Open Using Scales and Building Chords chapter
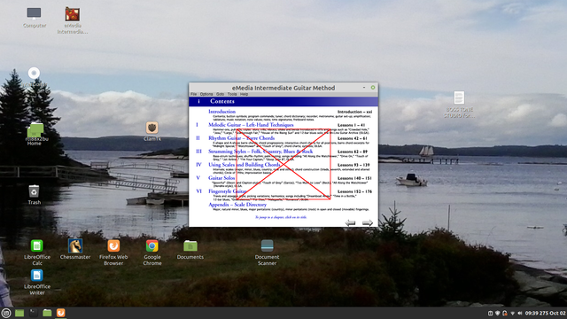This screenshot has height=319, width=567. point(245,165)
